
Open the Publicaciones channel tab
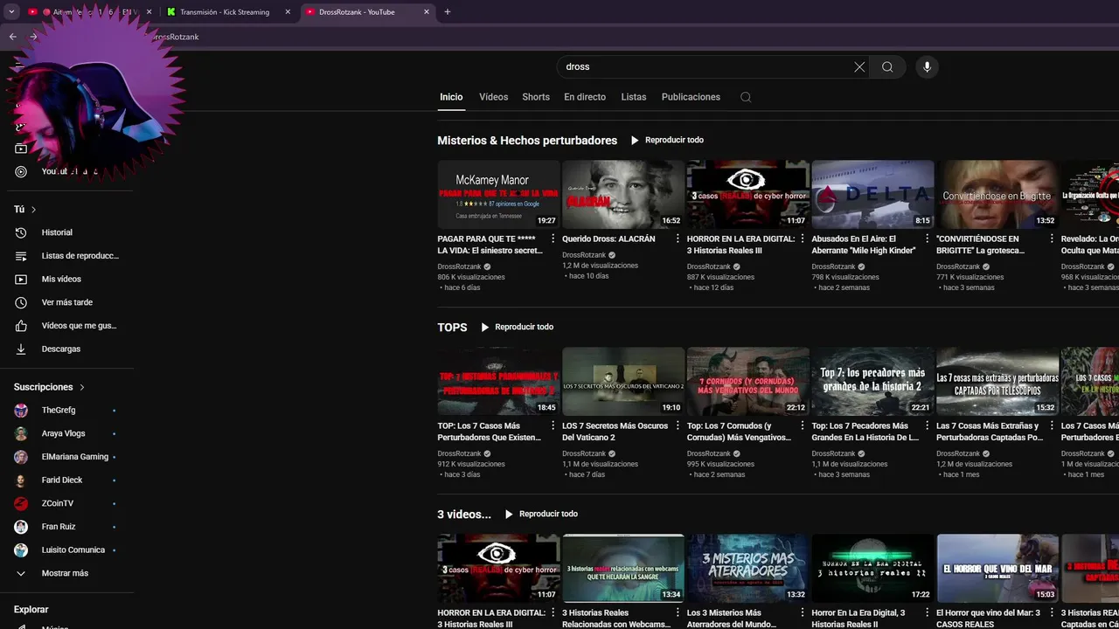point(691,97)
